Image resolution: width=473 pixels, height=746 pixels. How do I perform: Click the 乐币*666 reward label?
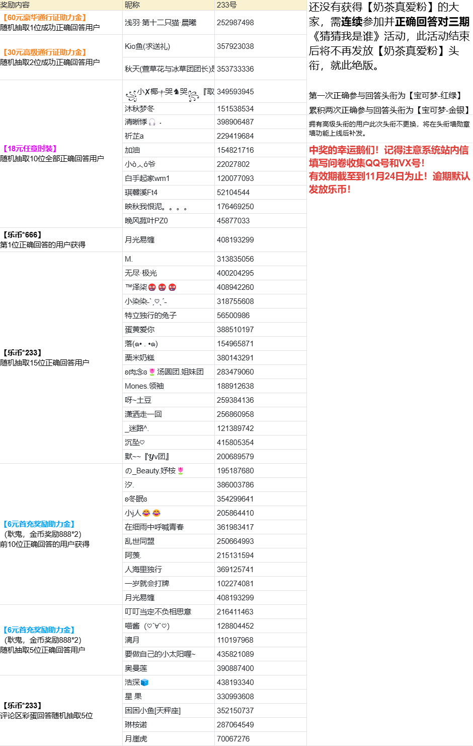click(x=23, y=235)
